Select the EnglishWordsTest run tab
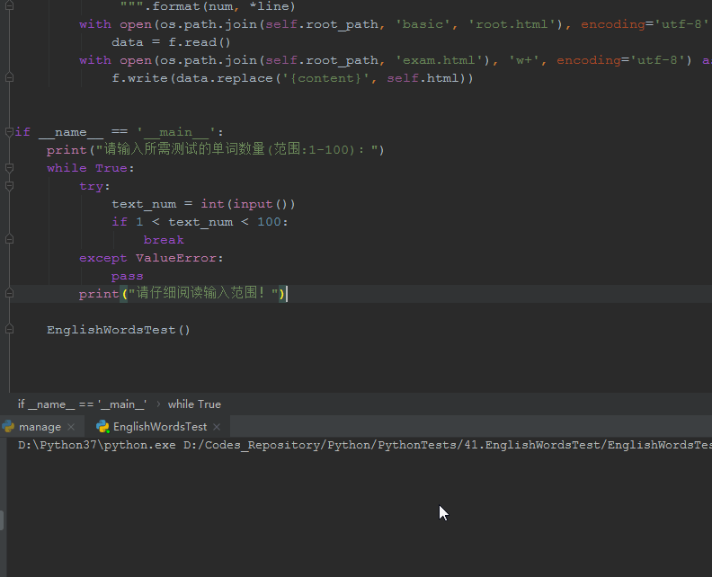Image resolution: width=712 pixels, height=577 pixels. (x=160, y=427)
